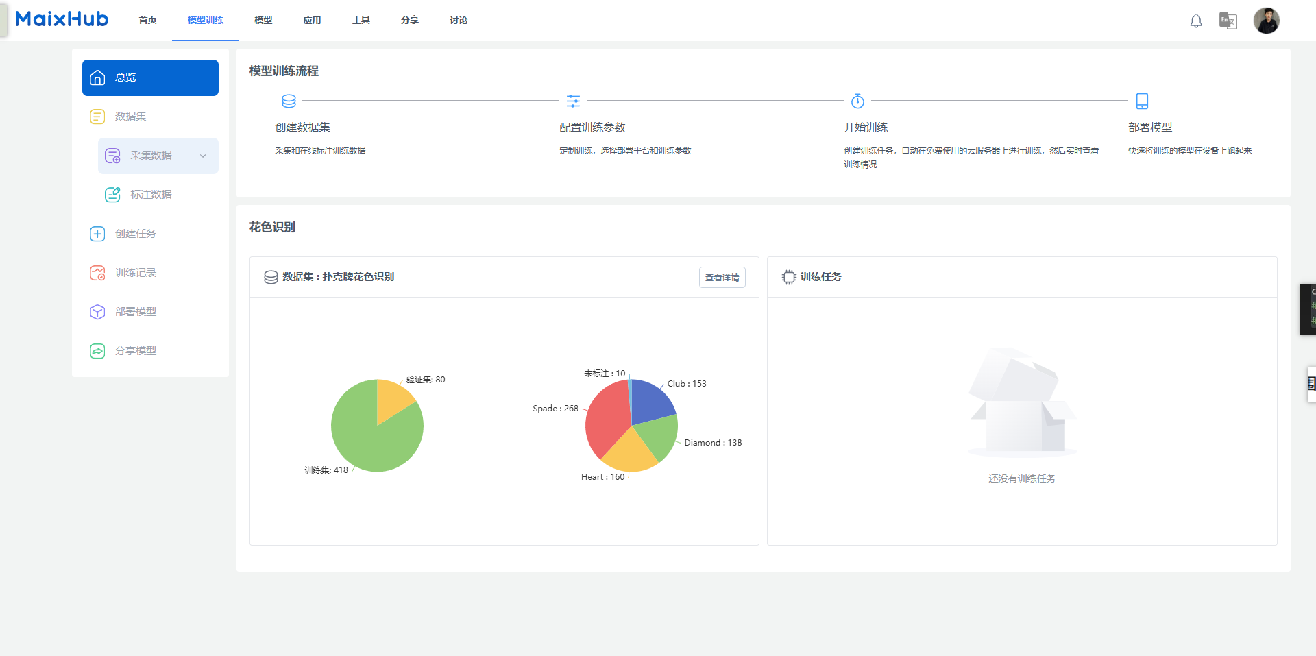Click the 花色识别 project heading
Screen dimensions: 1316x656
(x=272, y=227)
